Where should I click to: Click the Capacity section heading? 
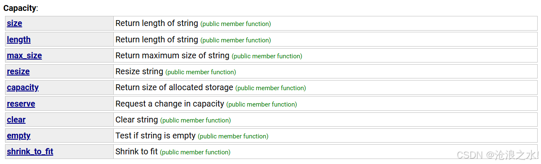pyautogui.click(x=20, y=8)
